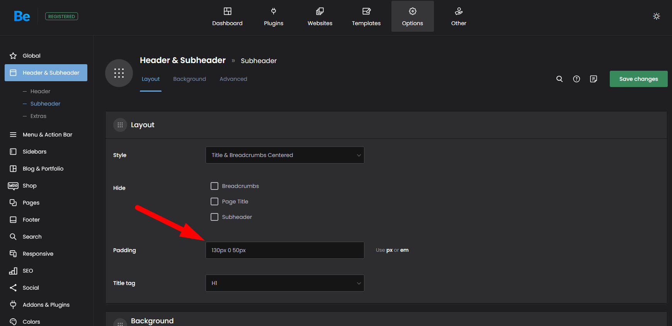Open the Templates section
The height and width of the screenshot is (326, 672).
[366, 16]
